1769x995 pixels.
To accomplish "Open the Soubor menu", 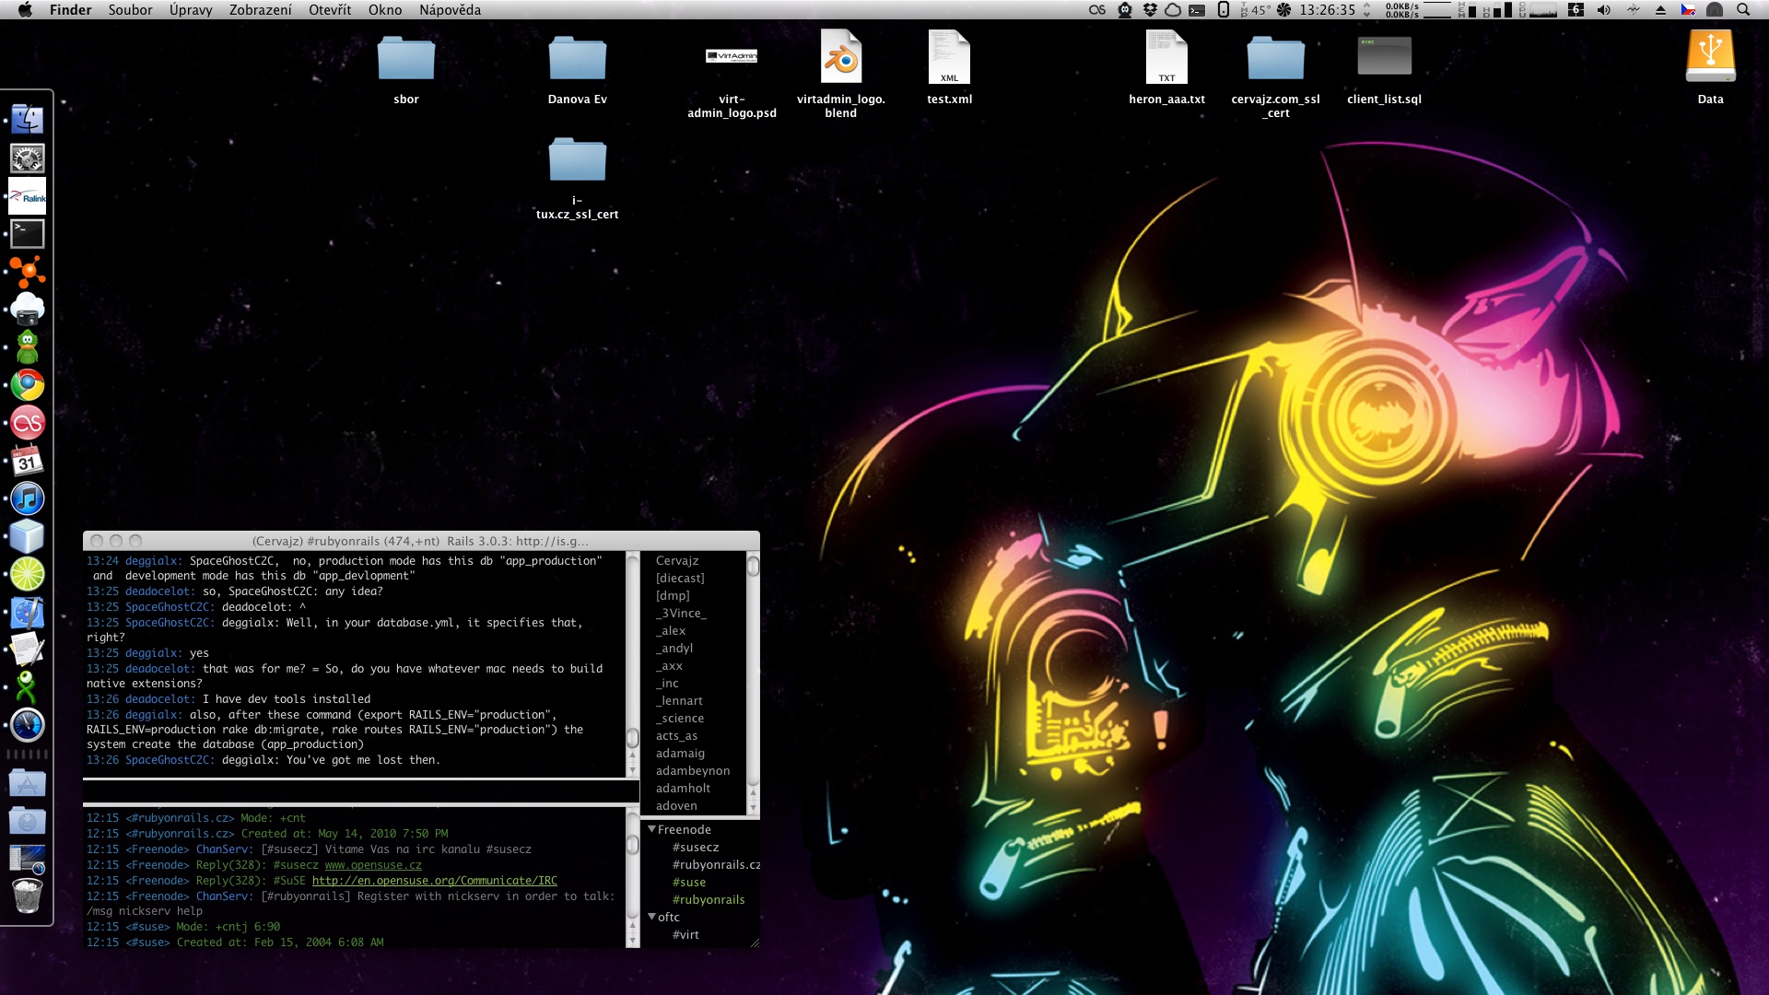I will pos(130,9).
